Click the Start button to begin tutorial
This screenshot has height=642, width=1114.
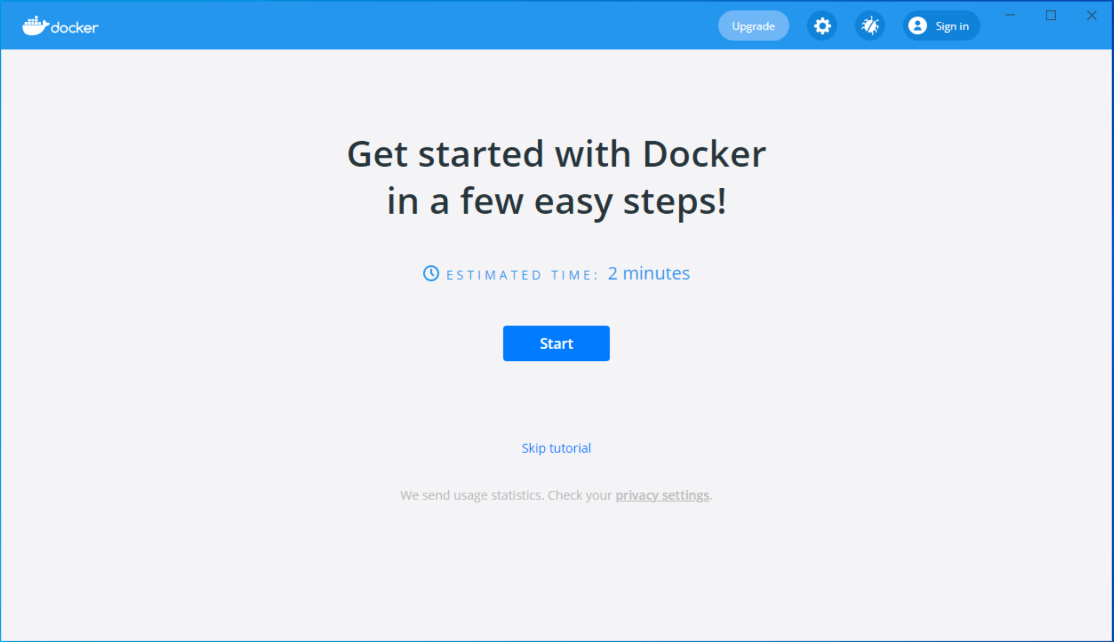coord(556,343)
